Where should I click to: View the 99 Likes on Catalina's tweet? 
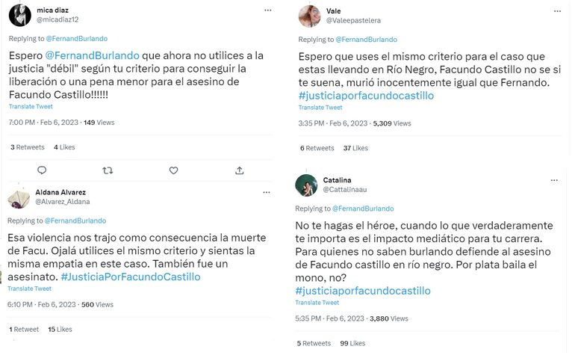click(x=352, y=343)
